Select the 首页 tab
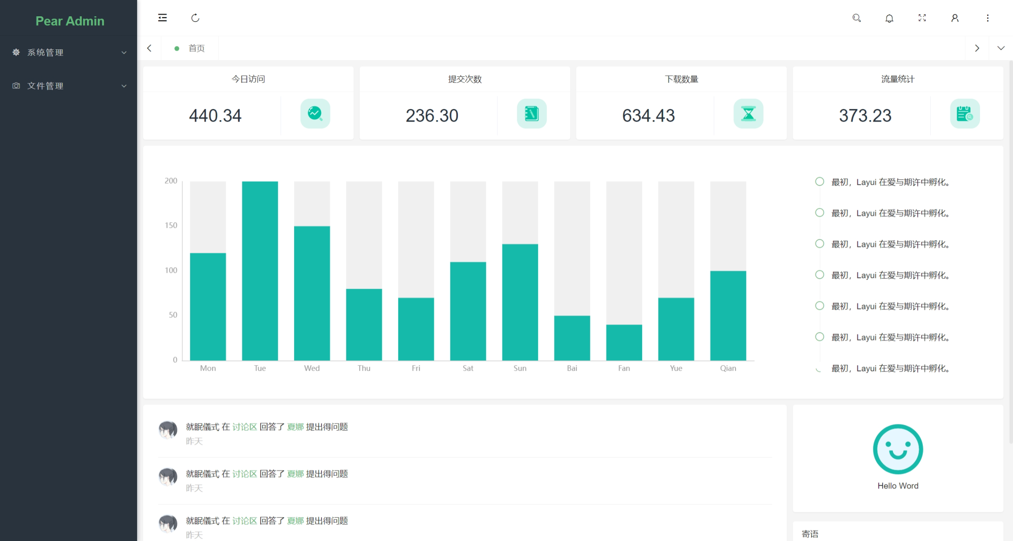This screenshot has width=1013, height=541. (x=196, y=48)
